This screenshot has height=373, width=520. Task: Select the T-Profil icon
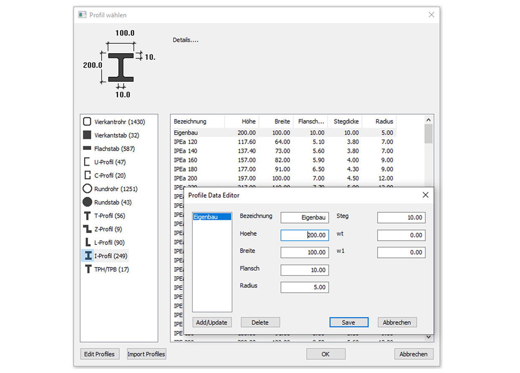coord(87,216)
